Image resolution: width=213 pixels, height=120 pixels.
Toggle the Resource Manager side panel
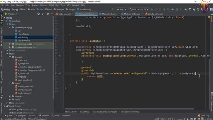1,37
